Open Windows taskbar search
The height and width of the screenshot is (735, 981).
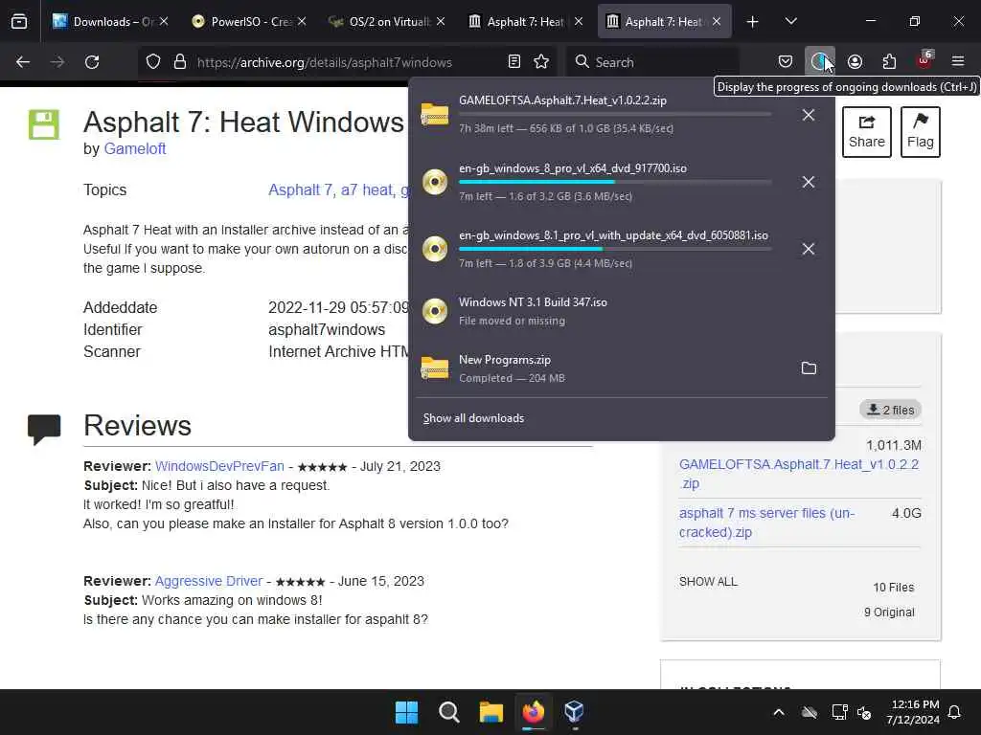point(448,712)
